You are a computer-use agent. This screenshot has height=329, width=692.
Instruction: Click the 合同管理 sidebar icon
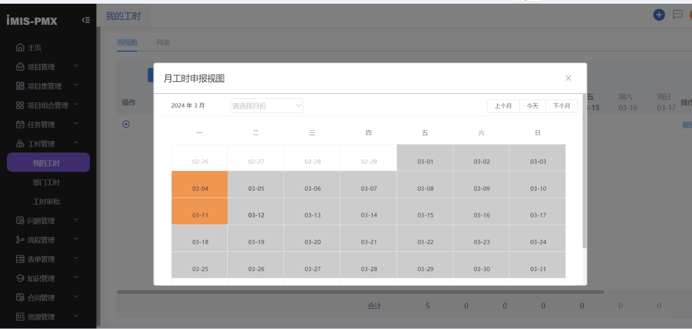click(x=20, y=298)
